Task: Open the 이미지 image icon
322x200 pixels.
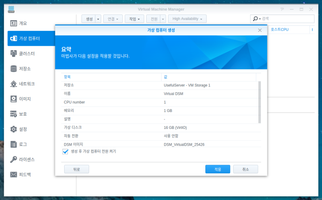Action: click(14, 99)
